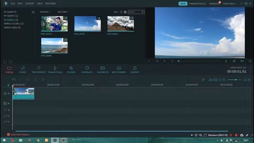Click the preview scissors split icon
254x143 pixels.
coord(157,61)
